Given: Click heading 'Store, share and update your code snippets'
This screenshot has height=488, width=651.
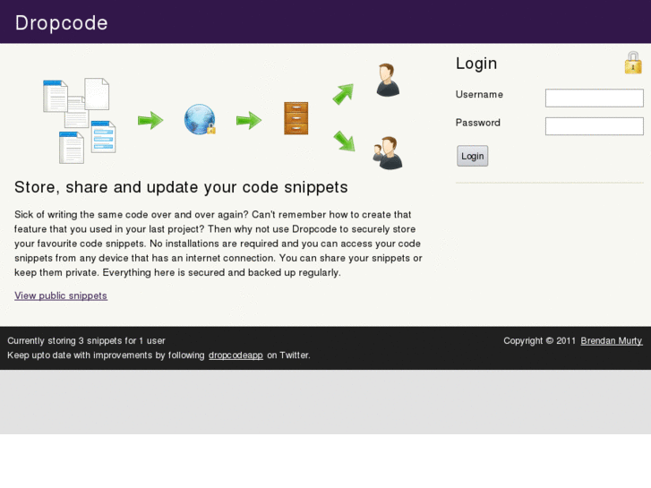Looking at the screenshot, I should 181,187.
